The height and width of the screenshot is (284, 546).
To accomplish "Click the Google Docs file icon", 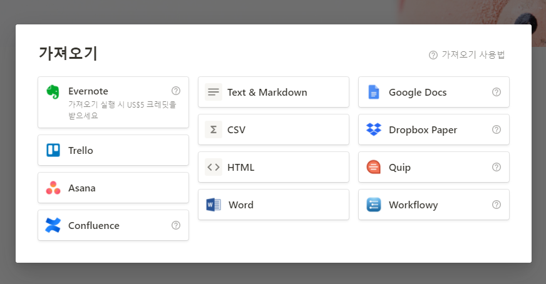I will [x=374, y=92].
